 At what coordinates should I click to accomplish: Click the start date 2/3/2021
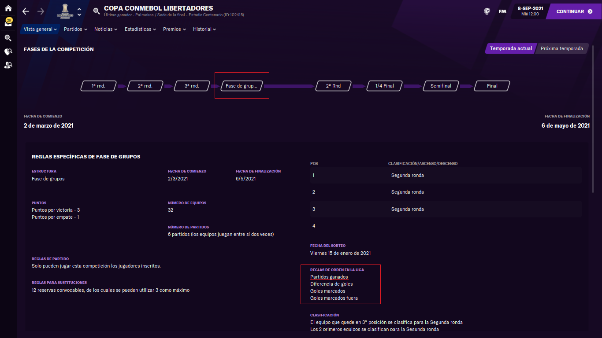(178, 179)
